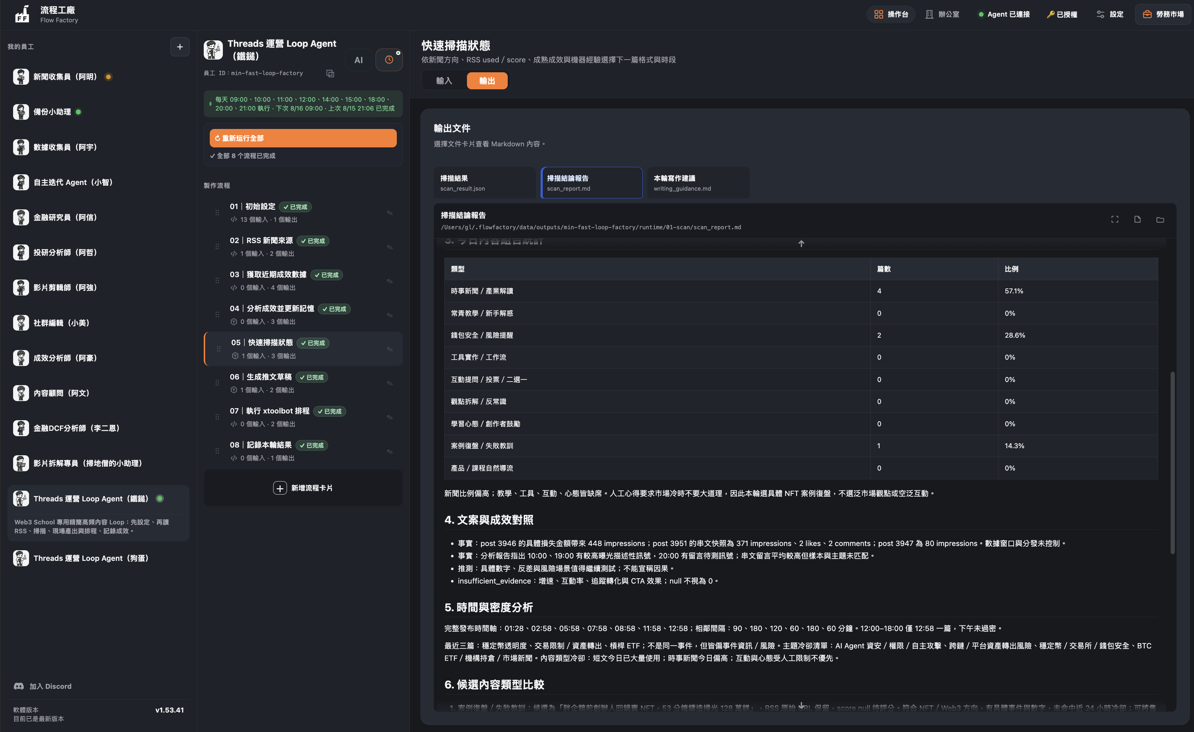The height and width of the screenshot is (732, 1194).
Task: Select employee 新聞收集員（阿明）
Action: point(98,77)
